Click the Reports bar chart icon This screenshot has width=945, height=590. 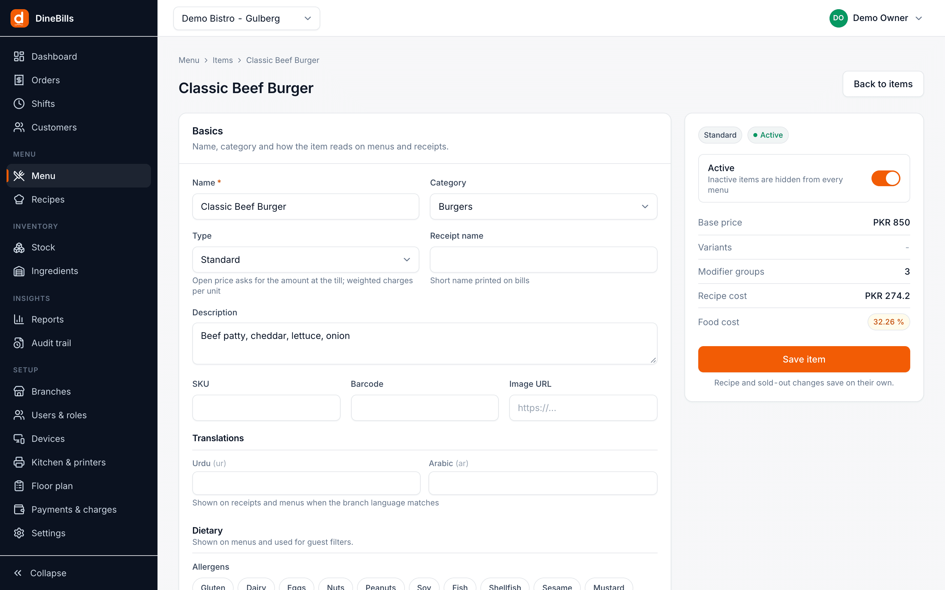point(19,319)
